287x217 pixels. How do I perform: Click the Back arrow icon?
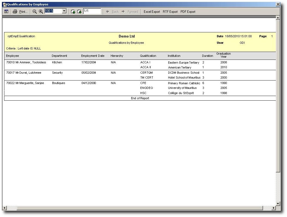tap(108, 11)
